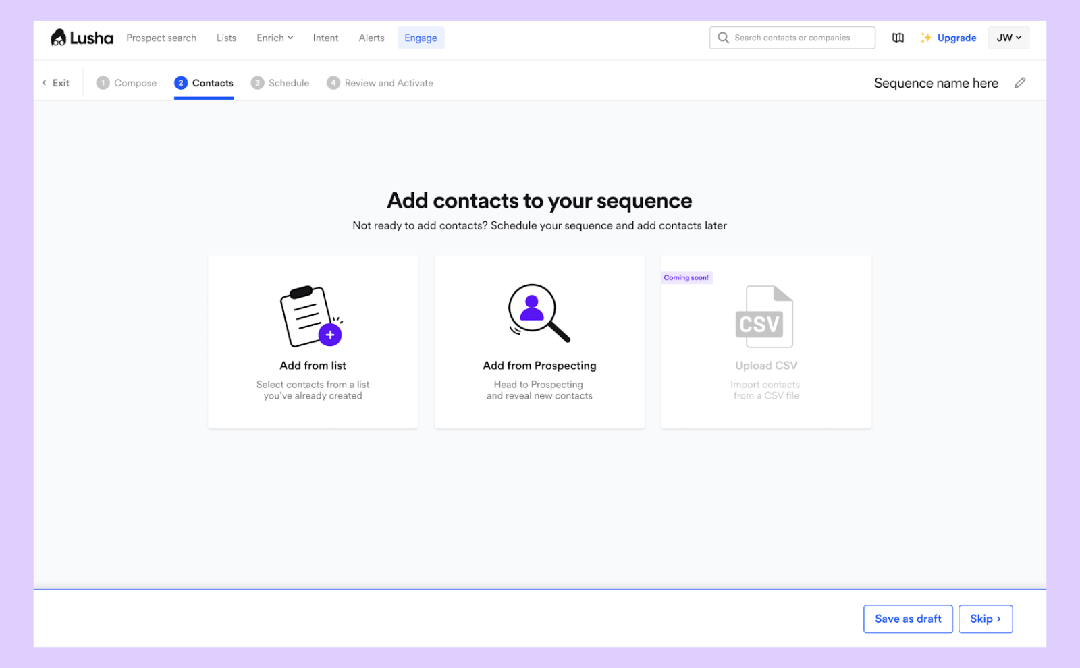Click the Lusha logo

82,38
